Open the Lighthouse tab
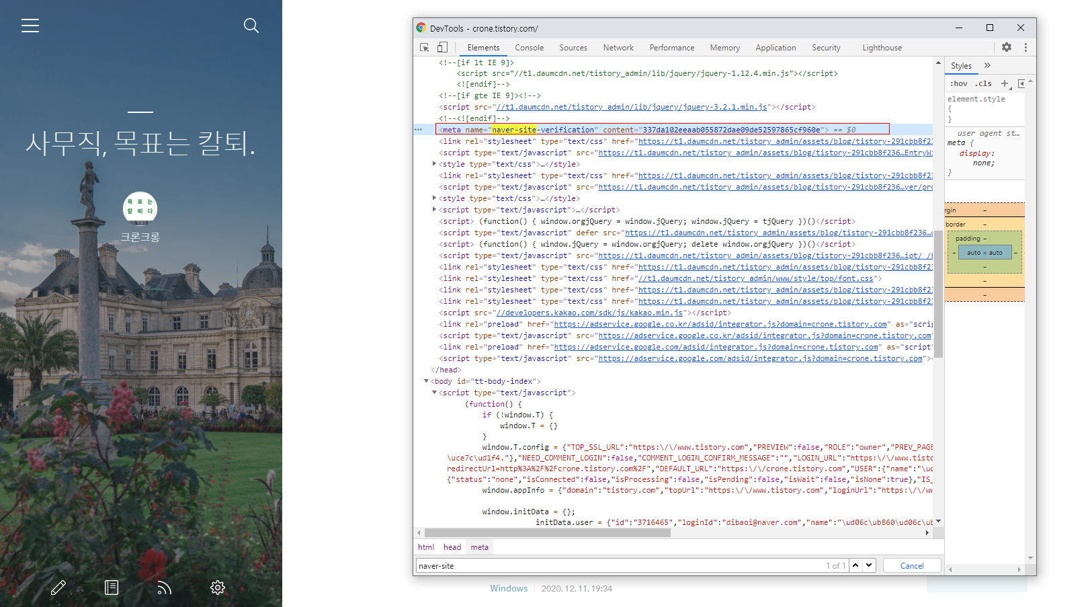 pyautogui.click(x=882, y=48)
